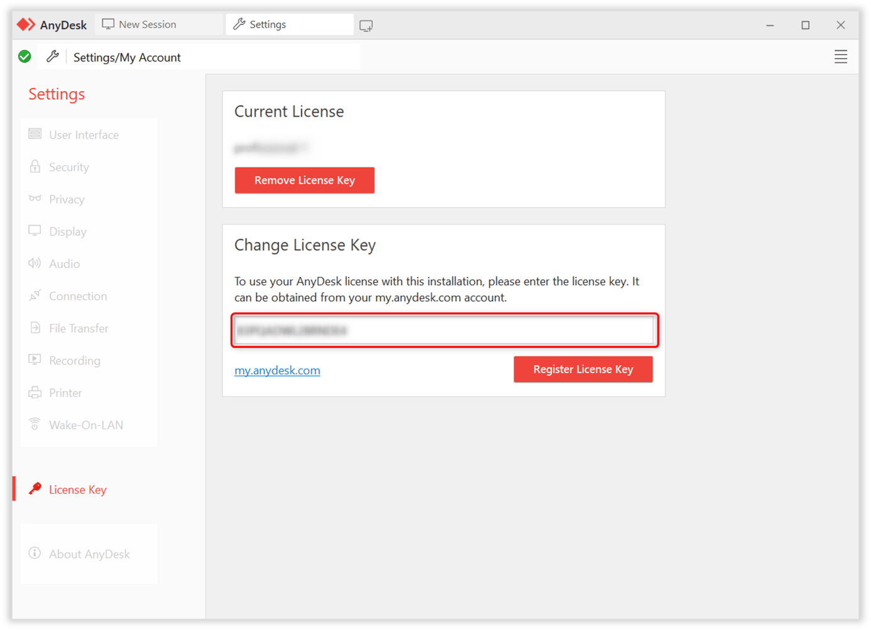Click the Connection plug icon
The image size is (871, 630).
point(35,295)
